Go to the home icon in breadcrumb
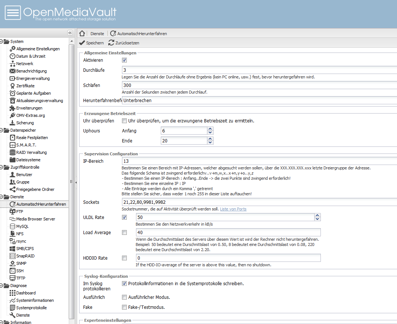The width and height of the screenshot is (397, 324). pyautogui.click(x=82, y=33)
